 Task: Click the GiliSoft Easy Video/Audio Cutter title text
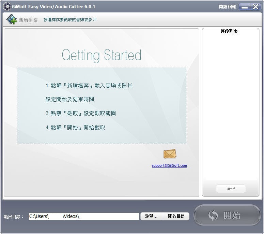pos(53,7)
